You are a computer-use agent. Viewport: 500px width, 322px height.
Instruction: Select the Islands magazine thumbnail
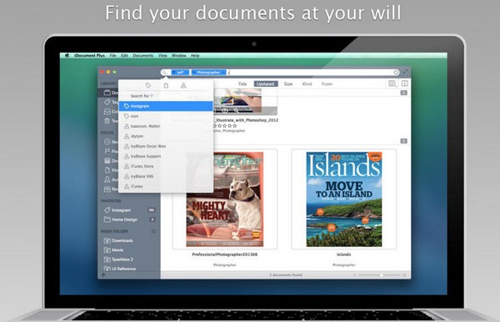tap(343, 199)
